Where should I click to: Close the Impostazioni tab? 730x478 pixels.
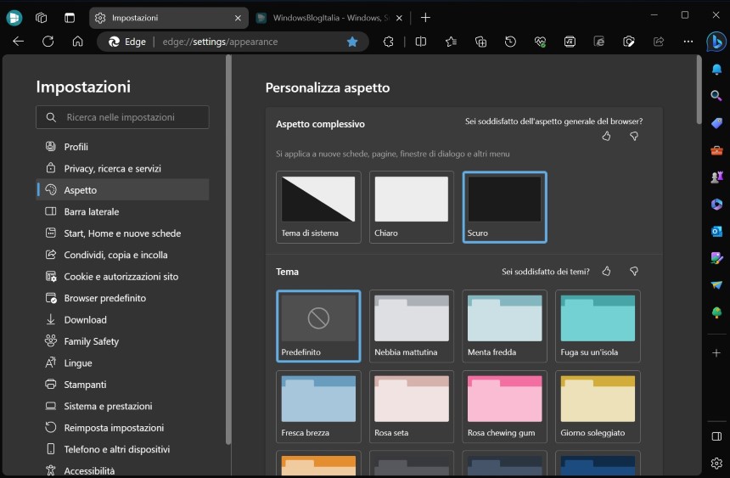[x=238, y=18]
